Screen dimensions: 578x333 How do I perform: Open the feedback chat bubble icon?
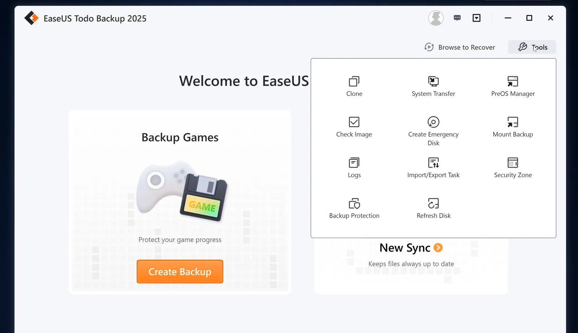[x=457, y=18]
